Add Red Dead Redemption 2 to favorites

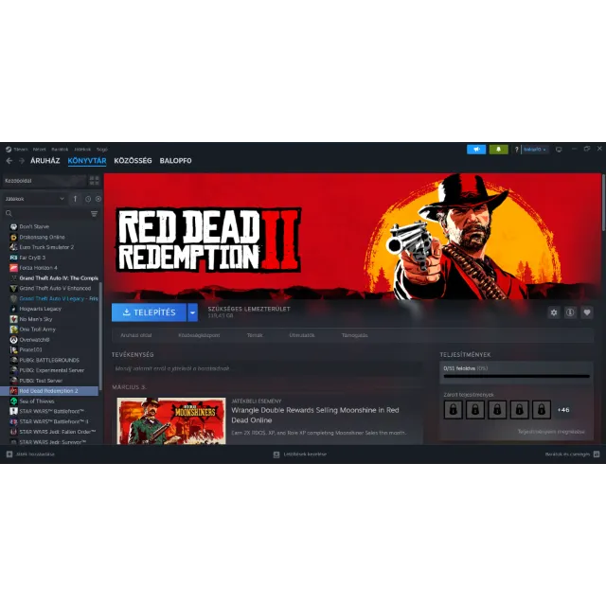587,312
